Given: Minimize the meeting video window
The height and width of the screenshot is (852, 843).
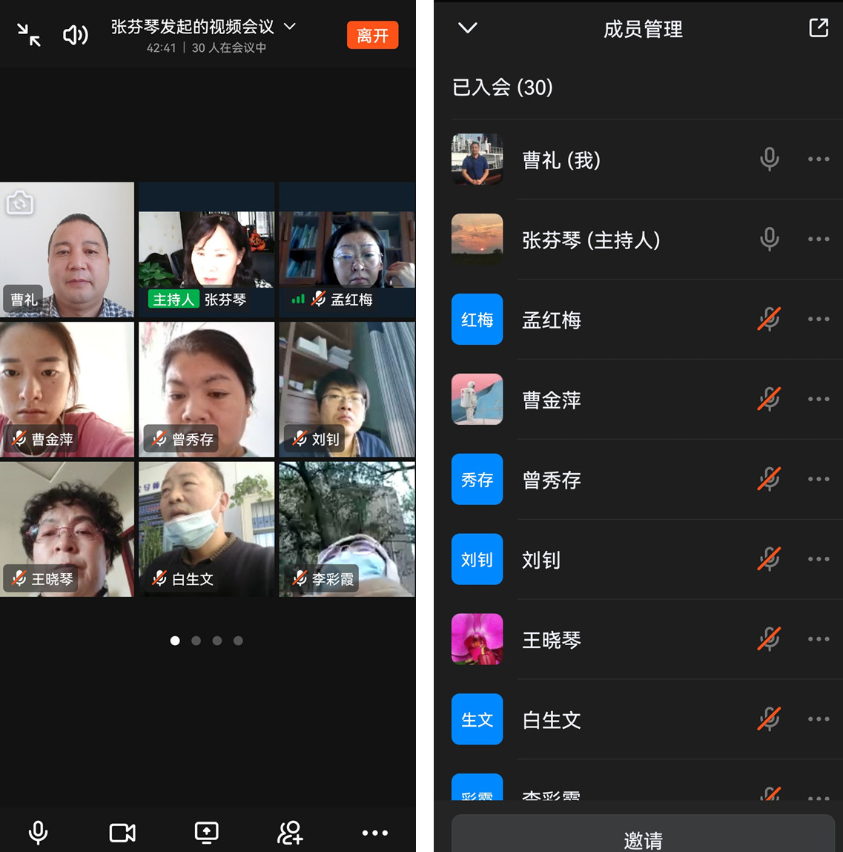Looking at the screenshot, I should point(29,34).
